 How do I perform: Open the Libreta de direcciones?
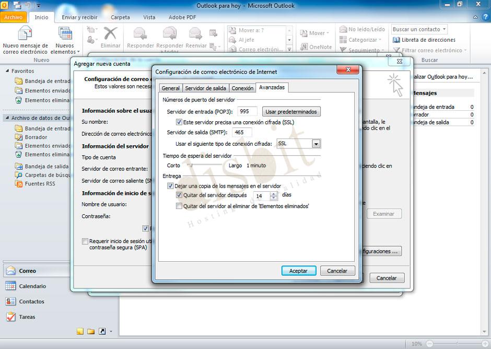pyautogui.click(x=428, y=40)
